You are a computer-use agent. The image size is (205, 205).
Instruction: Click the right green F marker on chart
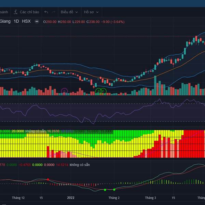click(x=103, y=91)
